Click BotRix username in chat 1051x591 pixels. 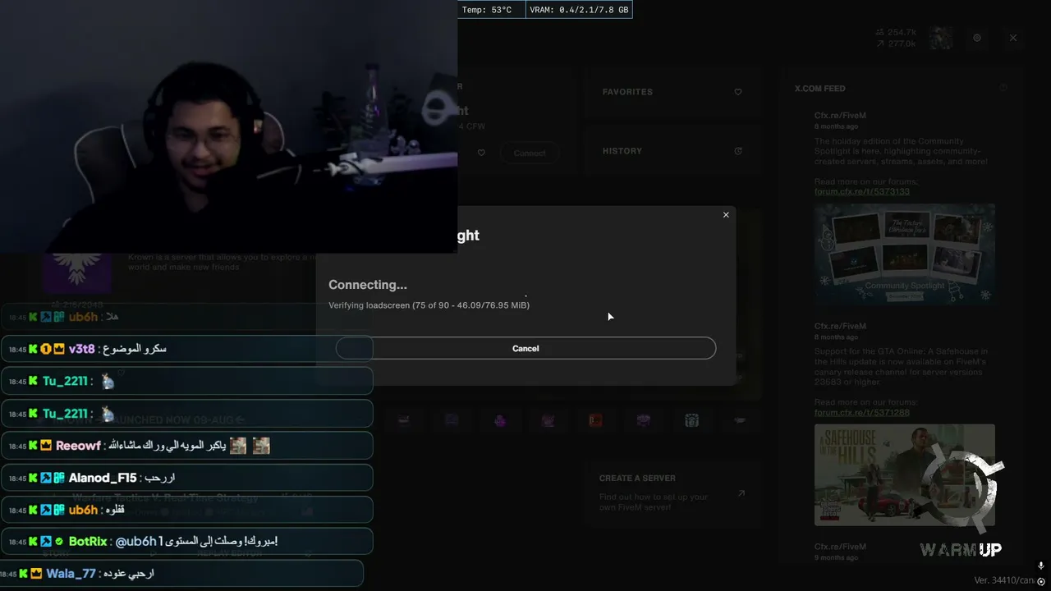[x=89, y=542]
